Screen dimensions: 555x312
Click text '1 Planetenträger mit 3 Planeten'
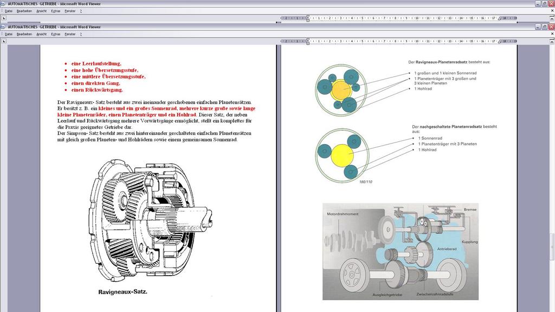coord(447,144)
